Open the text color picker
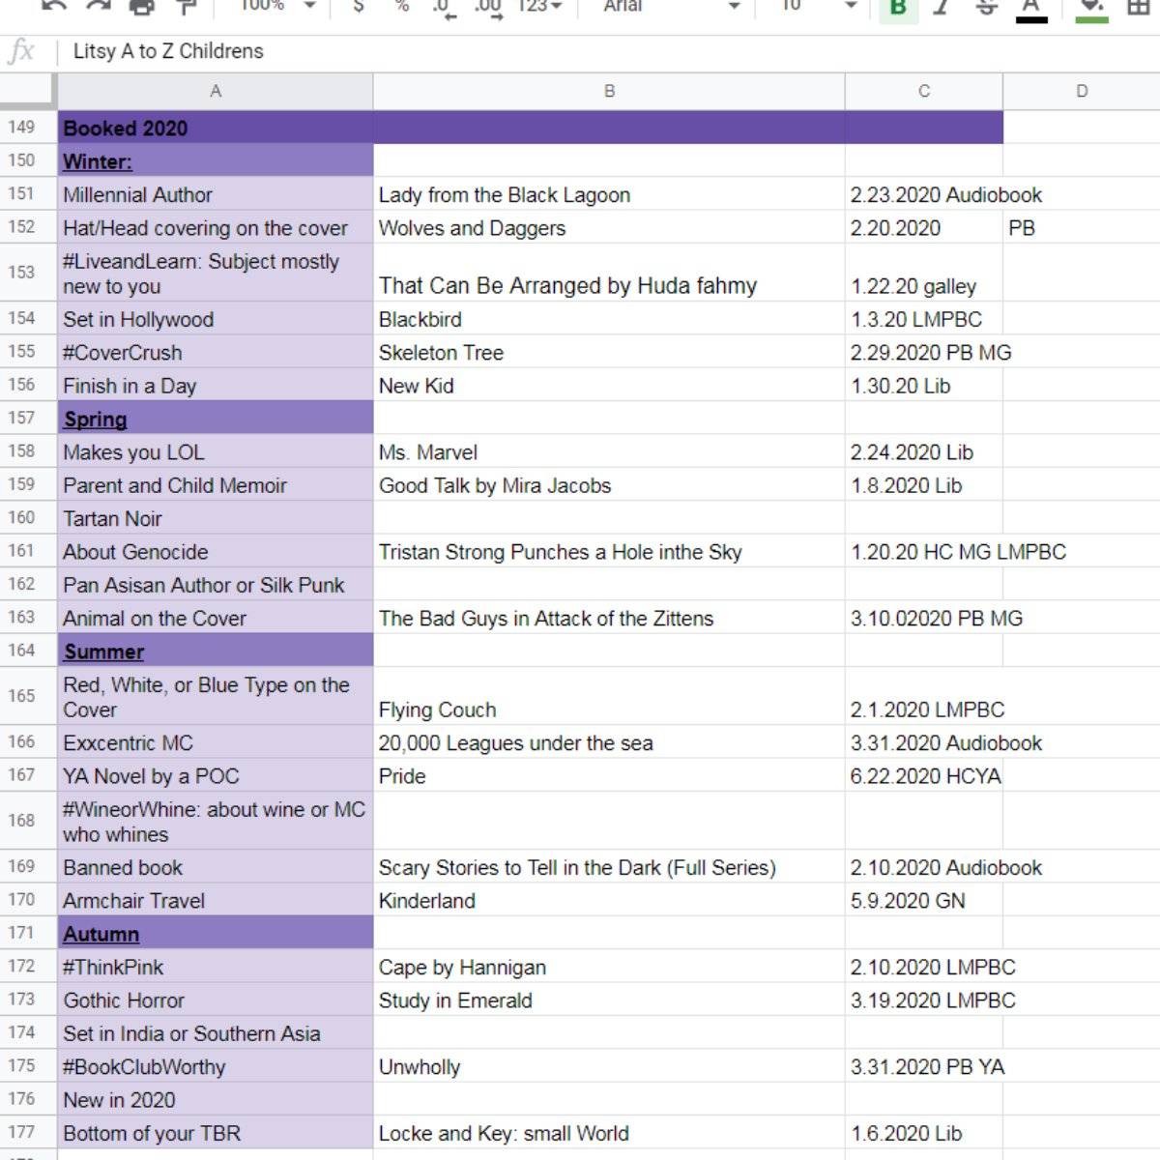The height and width of the screenshot is (1160, 1160). point(1031,8)
